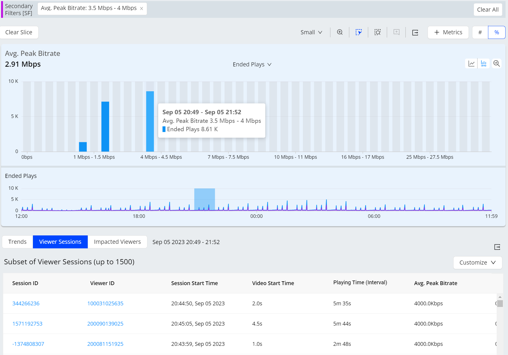Toggle display to count (#) mode
Screen dimensions: 508x355
480,32
